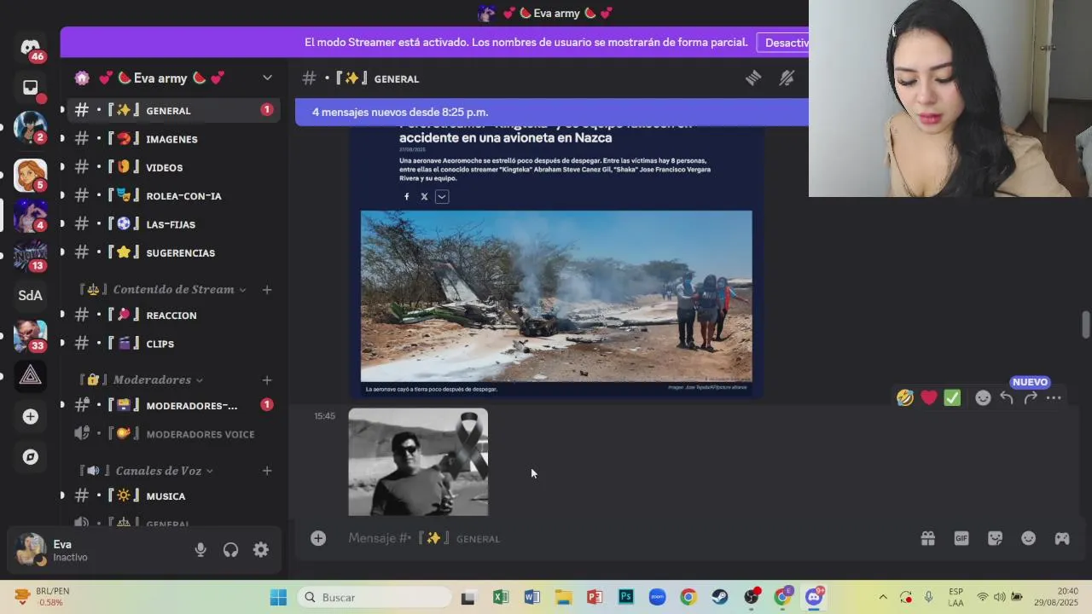Screen dimensions: 1092x614
Task: Open the black and white memorial photo
Action: tap(418, 461)
